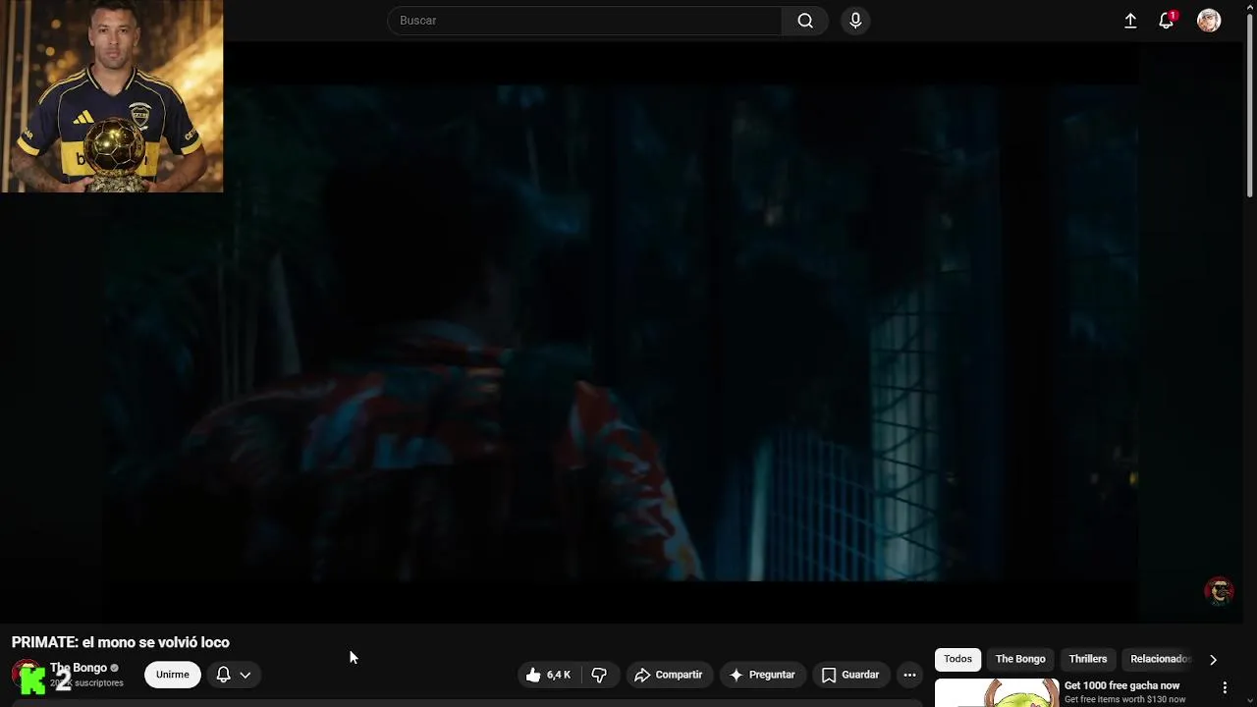Click the channel watermark on video
The height and width of the screenshot is (707, 1257).
(x=1220, y=591)
